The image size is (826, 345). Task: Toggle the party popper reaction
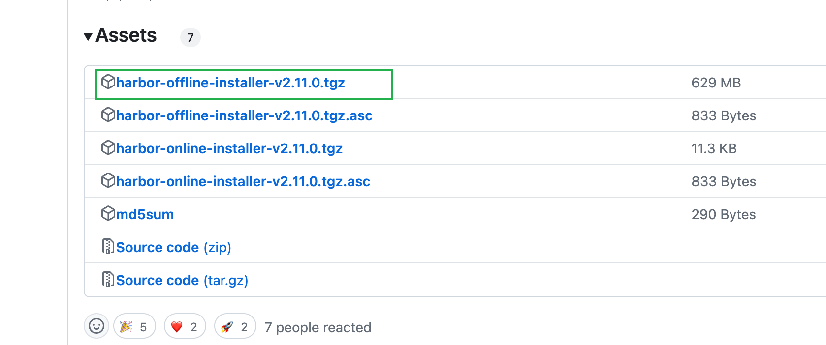[x=134, y=326]
